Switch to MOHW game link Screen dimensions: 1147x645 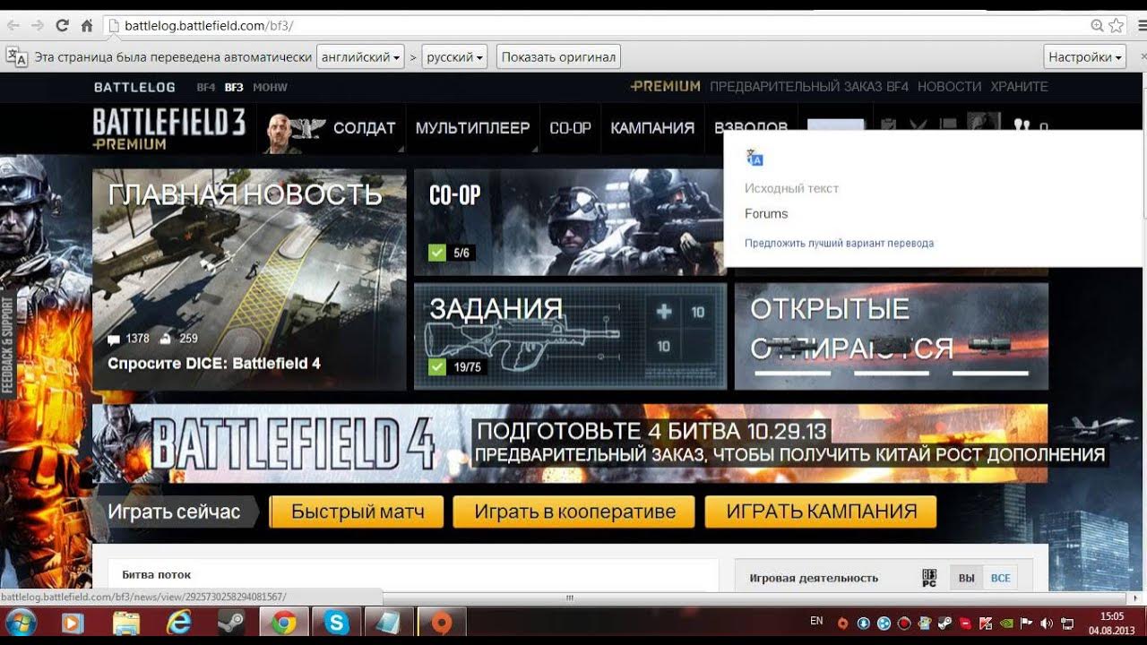point(270,87)
